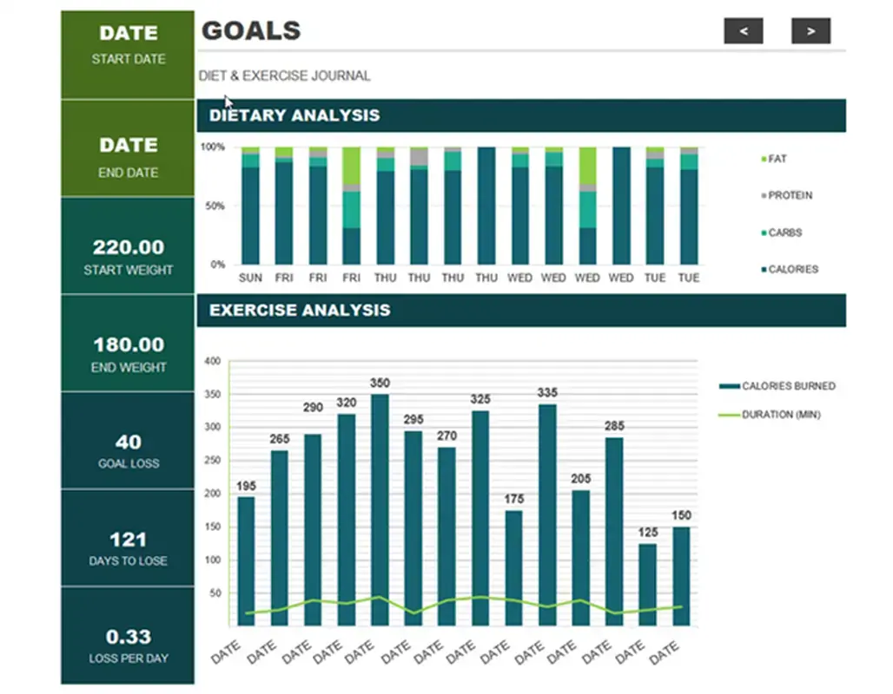Screen dimensions: 893x694
Task: Click the Dietary Analysis section header
Action: (x=521, y=115)
